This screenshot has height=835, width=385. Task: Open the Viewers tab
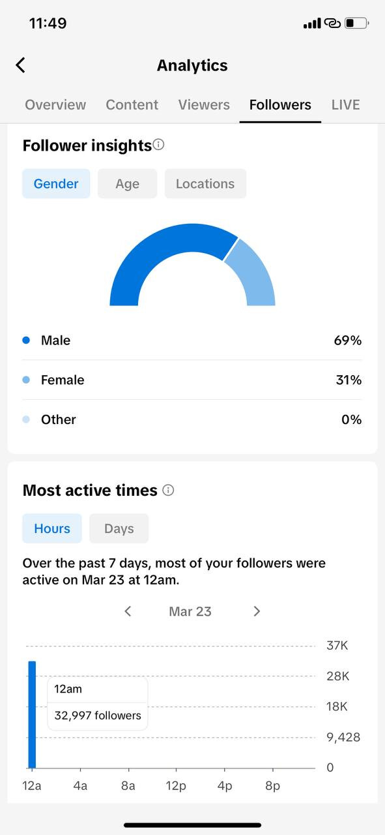click(204, 105)
